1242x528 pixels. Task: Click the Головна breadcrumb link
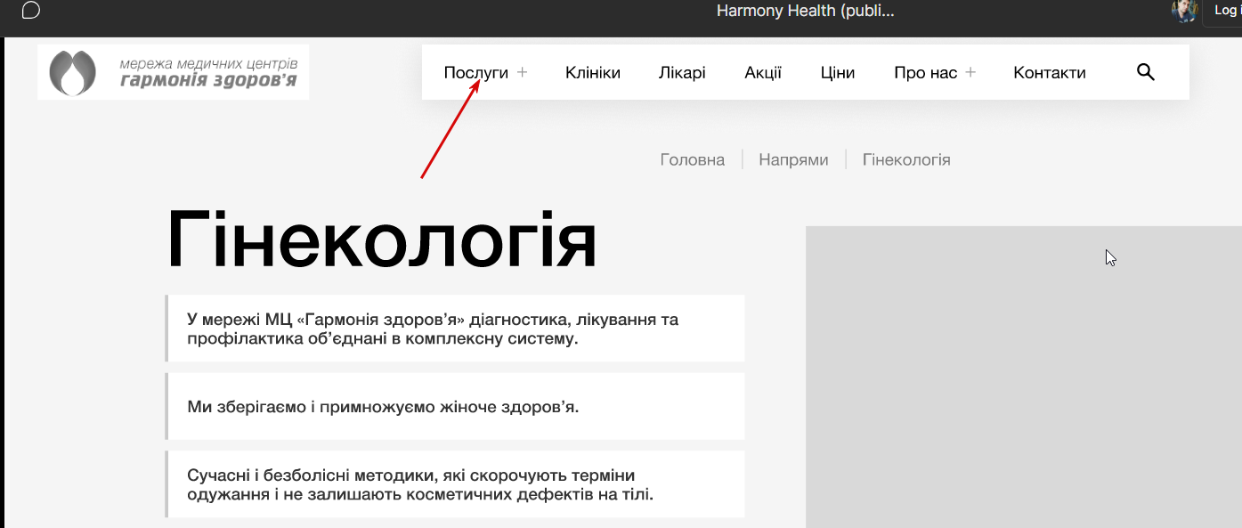(x=693, y=160)
